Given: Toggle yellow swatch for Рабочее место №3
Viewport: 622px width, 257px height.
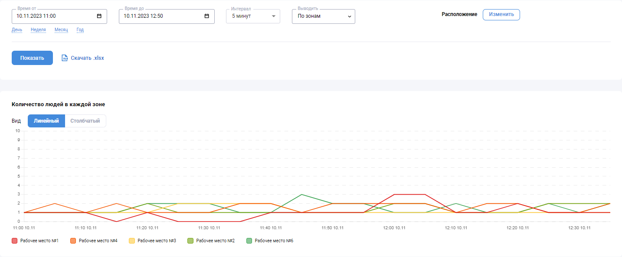Looking at the screenshot, I should (131, 241).
